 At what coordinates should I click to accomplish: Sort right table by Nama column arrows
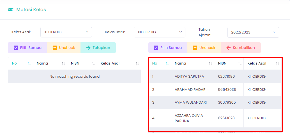click(210, 64)
